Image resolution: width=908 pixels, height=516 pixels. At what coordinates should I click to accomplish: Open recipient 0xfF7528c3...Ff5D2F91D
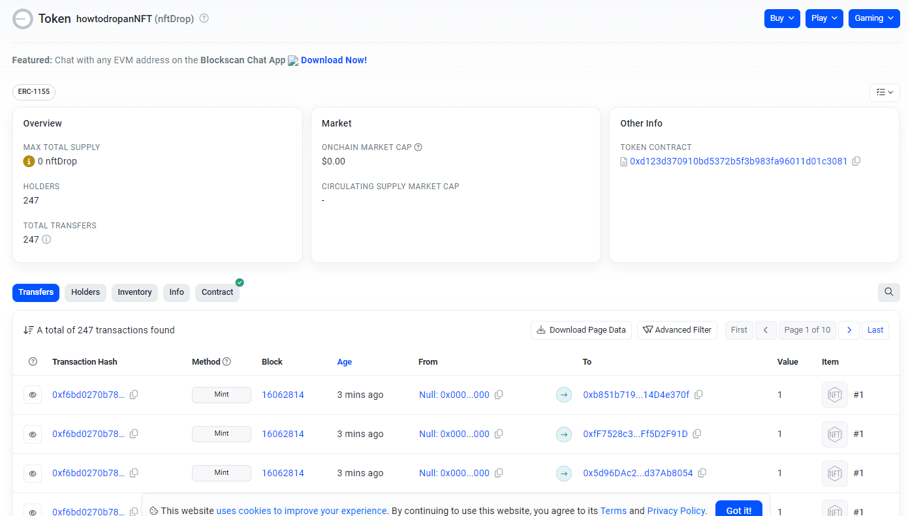635,434
